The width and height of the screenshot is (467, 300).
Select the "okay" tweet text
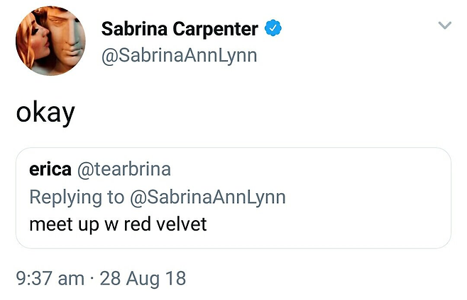point(45,112)
